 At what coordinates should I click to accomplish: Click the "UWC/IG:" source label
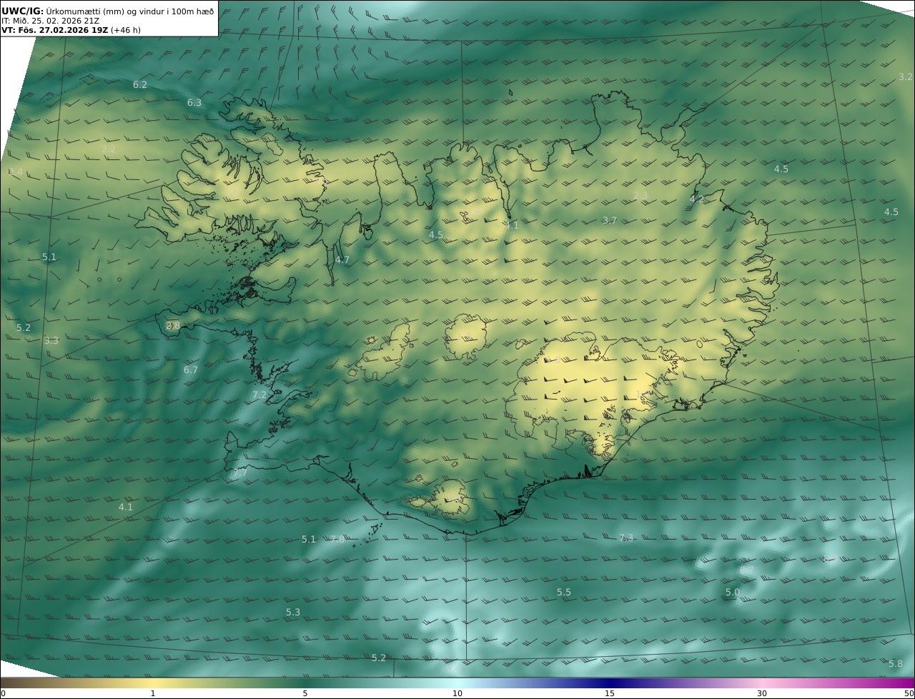click(23, 11)
